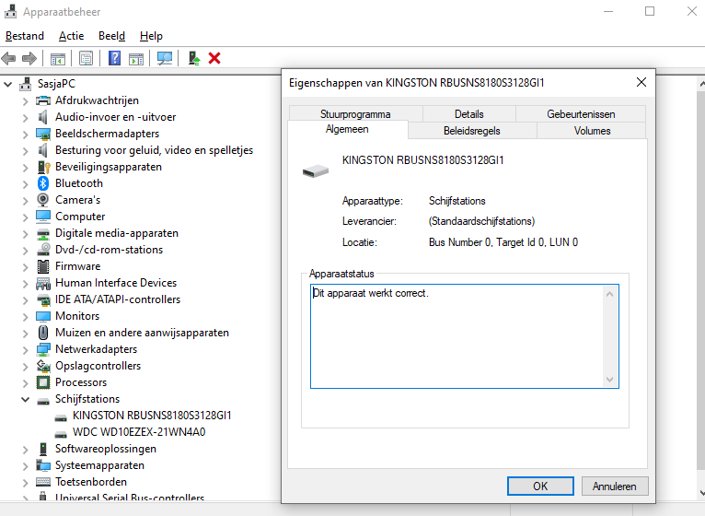Click the Back arrow toolbar icon
Screen dimensions: 705x516
[x=8, y=58]
